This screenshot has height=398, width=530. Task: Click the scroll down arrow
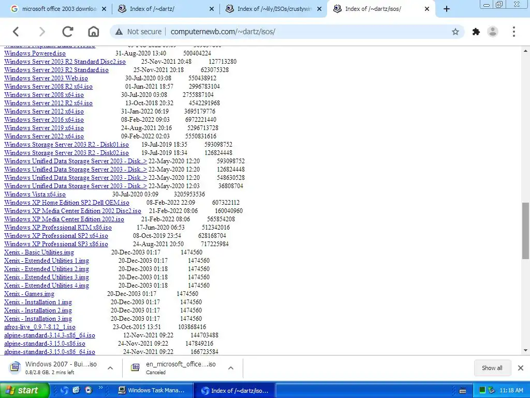click(526, 351)
